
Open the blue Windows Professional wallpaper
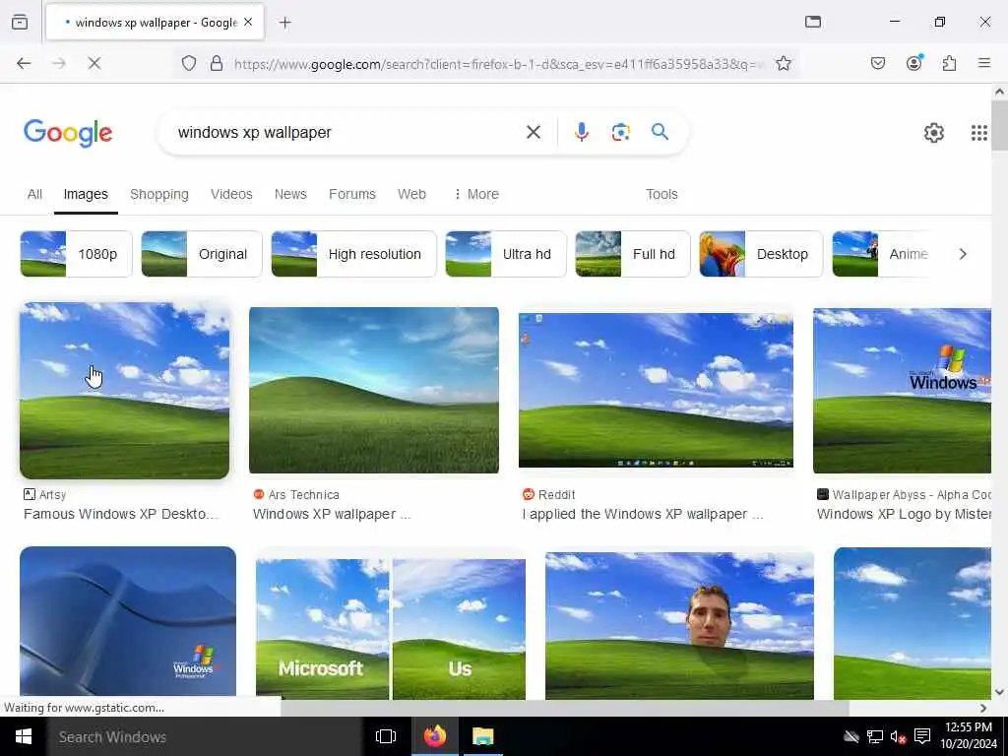pyautogui.click(x=128, y=621)
